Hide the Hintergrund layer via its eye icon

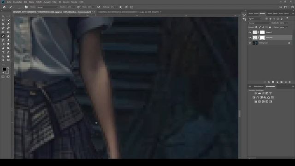[250, 43]
